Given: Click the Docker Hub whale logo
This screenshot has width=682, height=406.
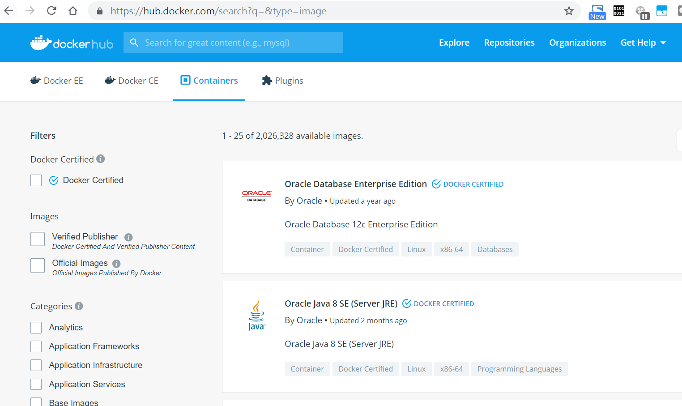Looking at the screenshot, I should point(72,43).
